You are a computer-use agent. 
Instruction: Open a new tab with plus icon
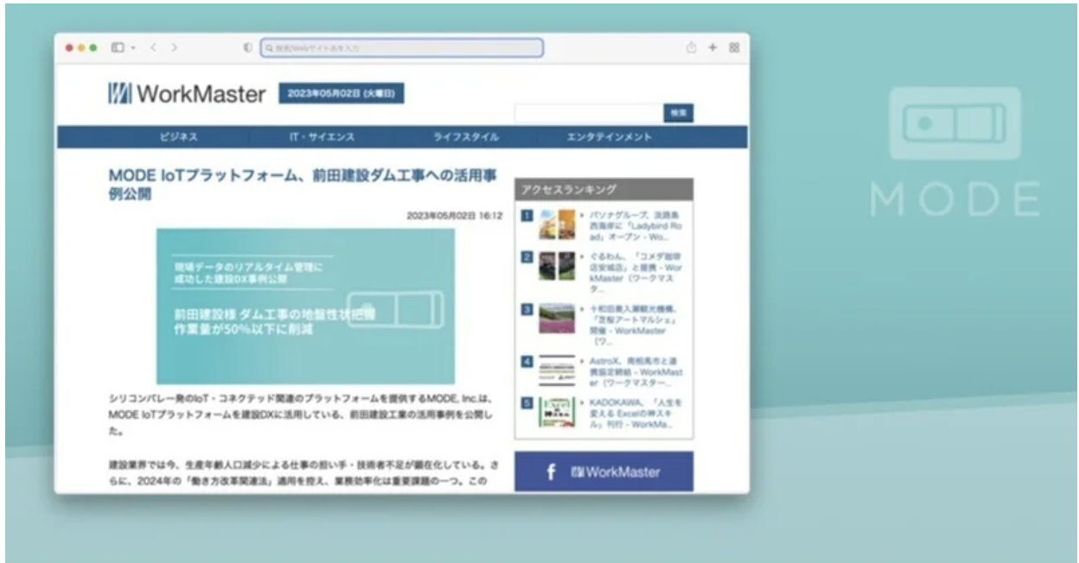(713, 48)
